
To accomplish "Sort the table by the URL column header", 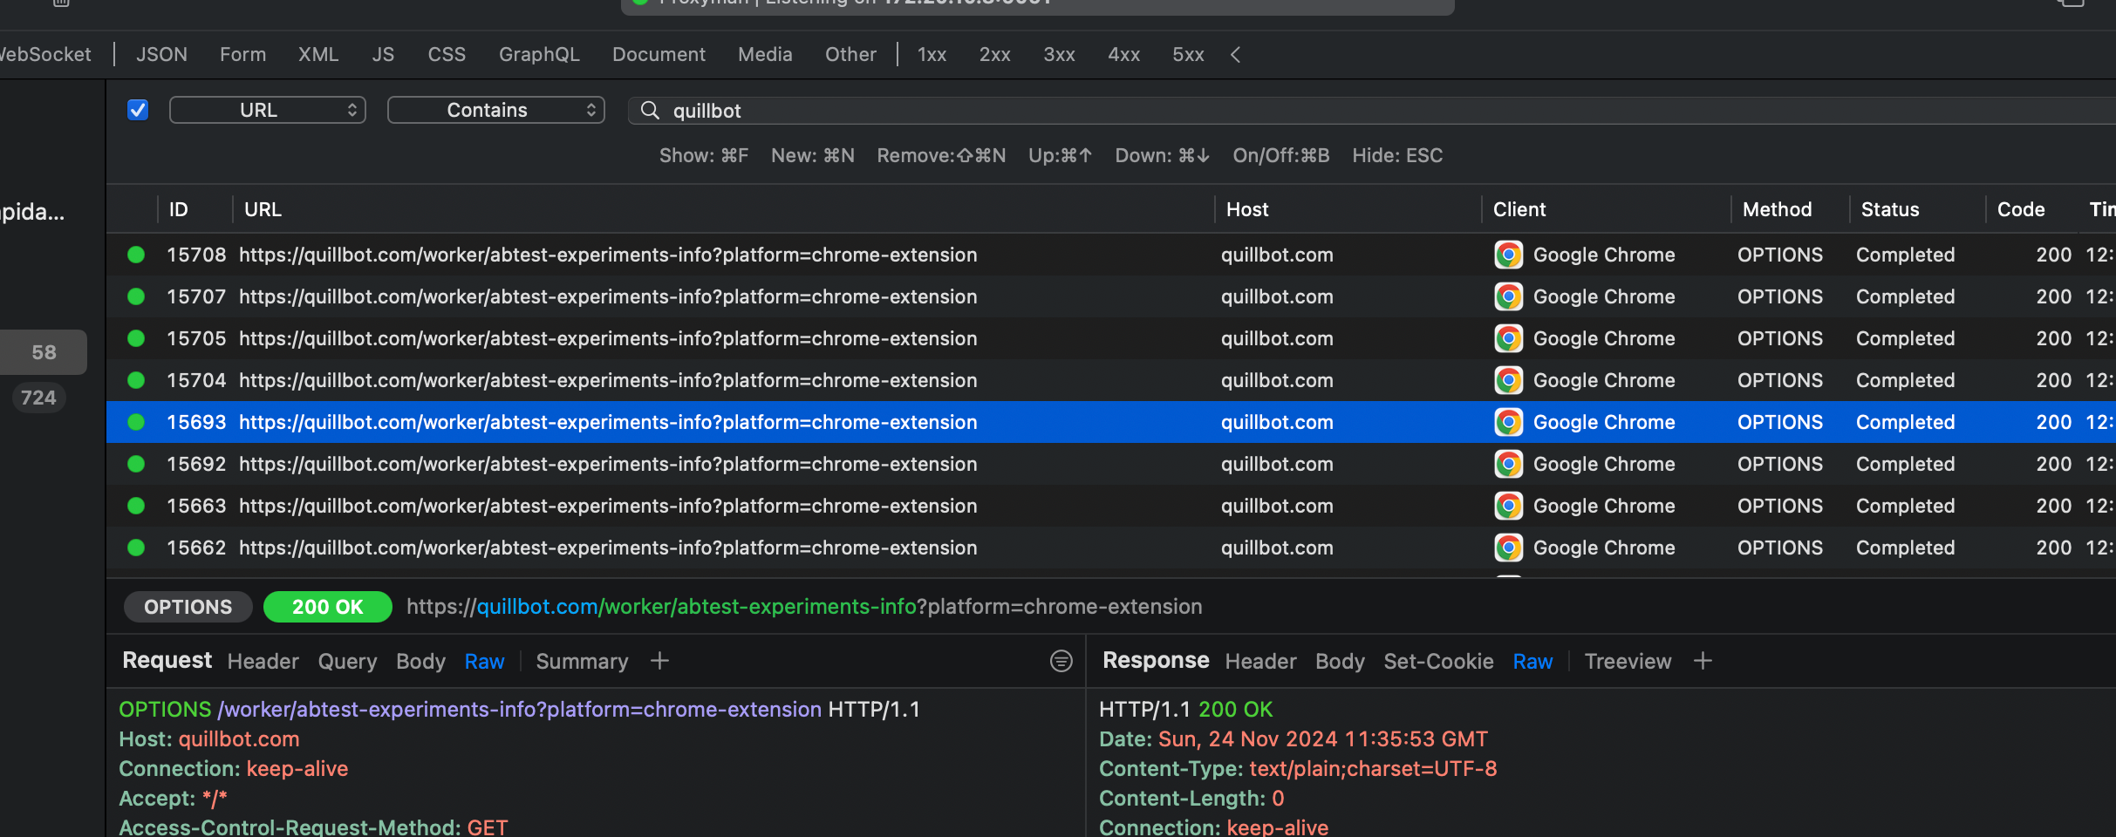I will pyautogui.click(x=263, y=209).
